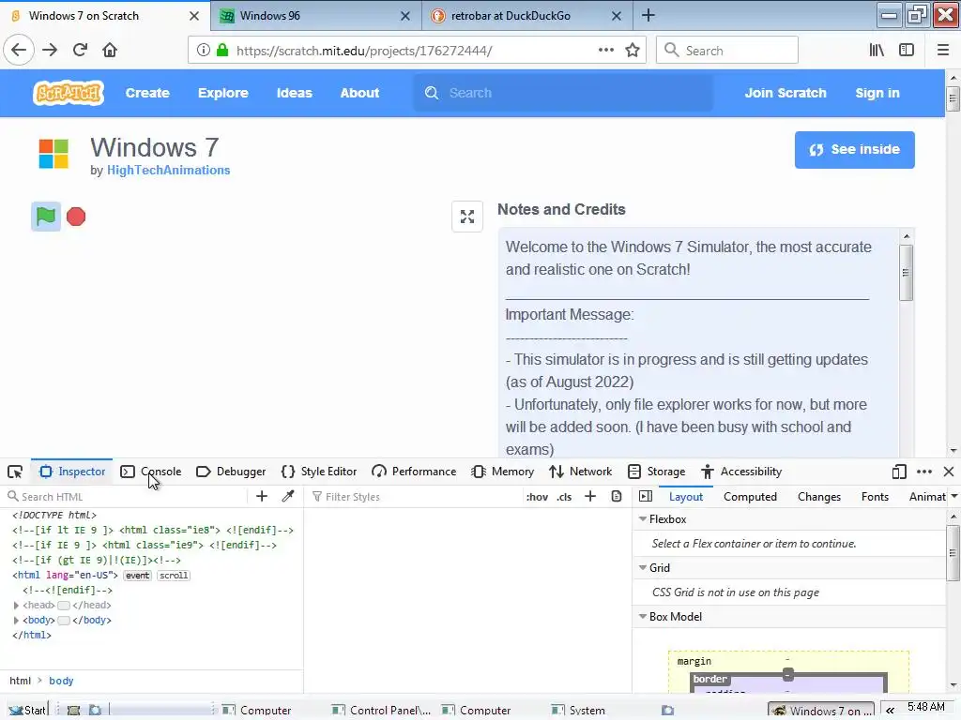
Task: Open the Style Editor tab
Action: point(319,472)
